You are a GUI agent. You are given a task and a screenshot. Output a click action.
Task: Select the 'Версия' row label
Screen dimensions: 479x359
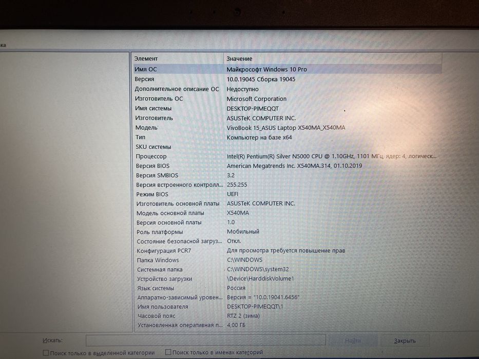(x=144, y=79)
